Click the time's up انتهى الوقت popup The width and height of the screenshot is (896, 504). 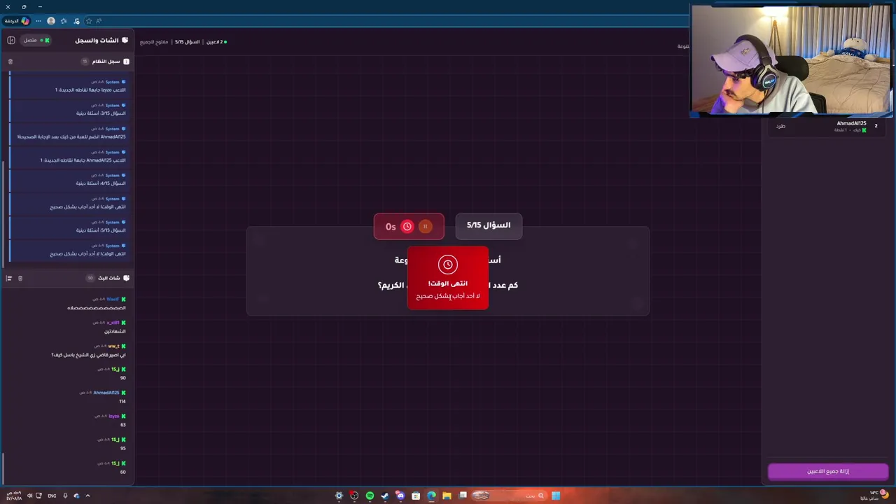tap(448, 278)
